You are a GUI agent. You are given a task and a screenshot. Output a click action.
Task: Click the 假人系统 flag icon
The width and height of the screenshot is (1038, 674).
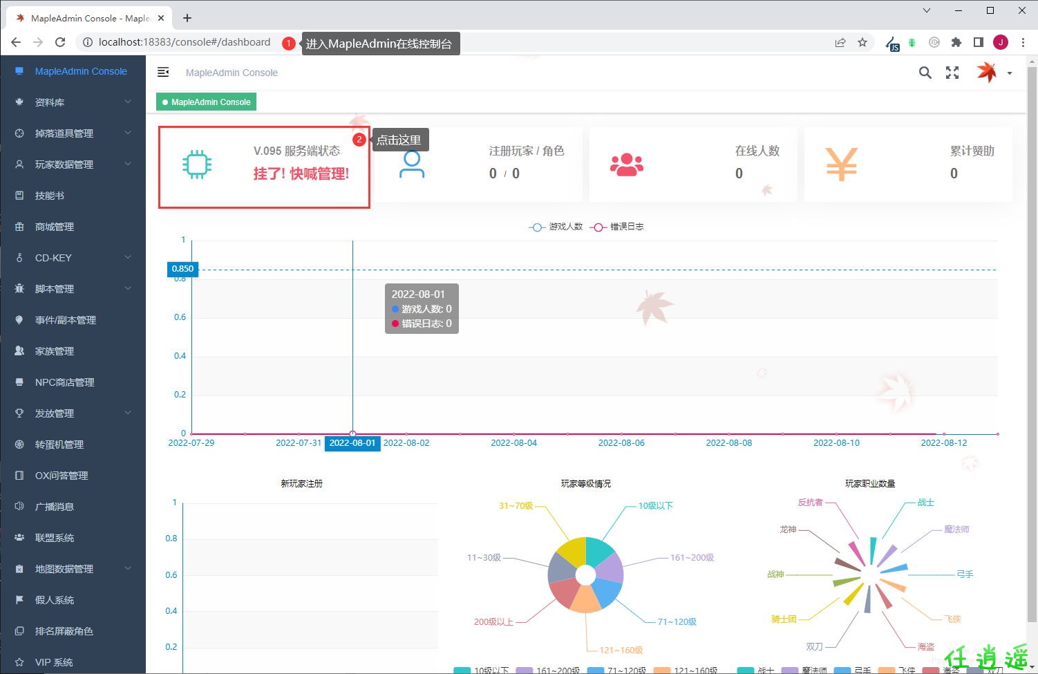[x=19, y=600]
